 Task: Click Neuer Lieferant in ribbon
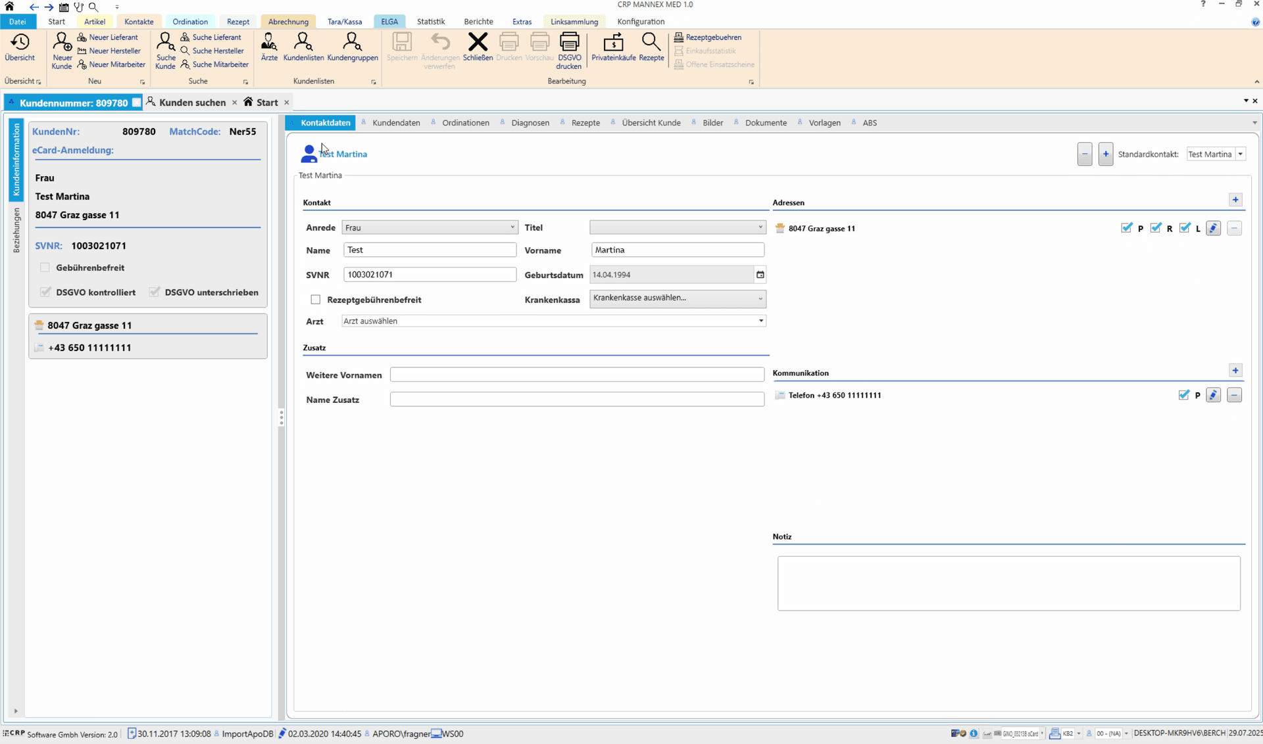coord(108,37)
